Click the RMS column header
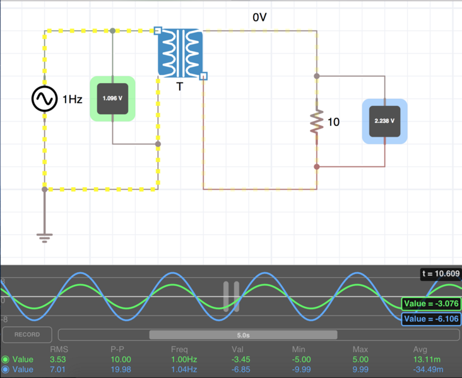Viewport: 462px width, 378px height. (x=58, y=349)
